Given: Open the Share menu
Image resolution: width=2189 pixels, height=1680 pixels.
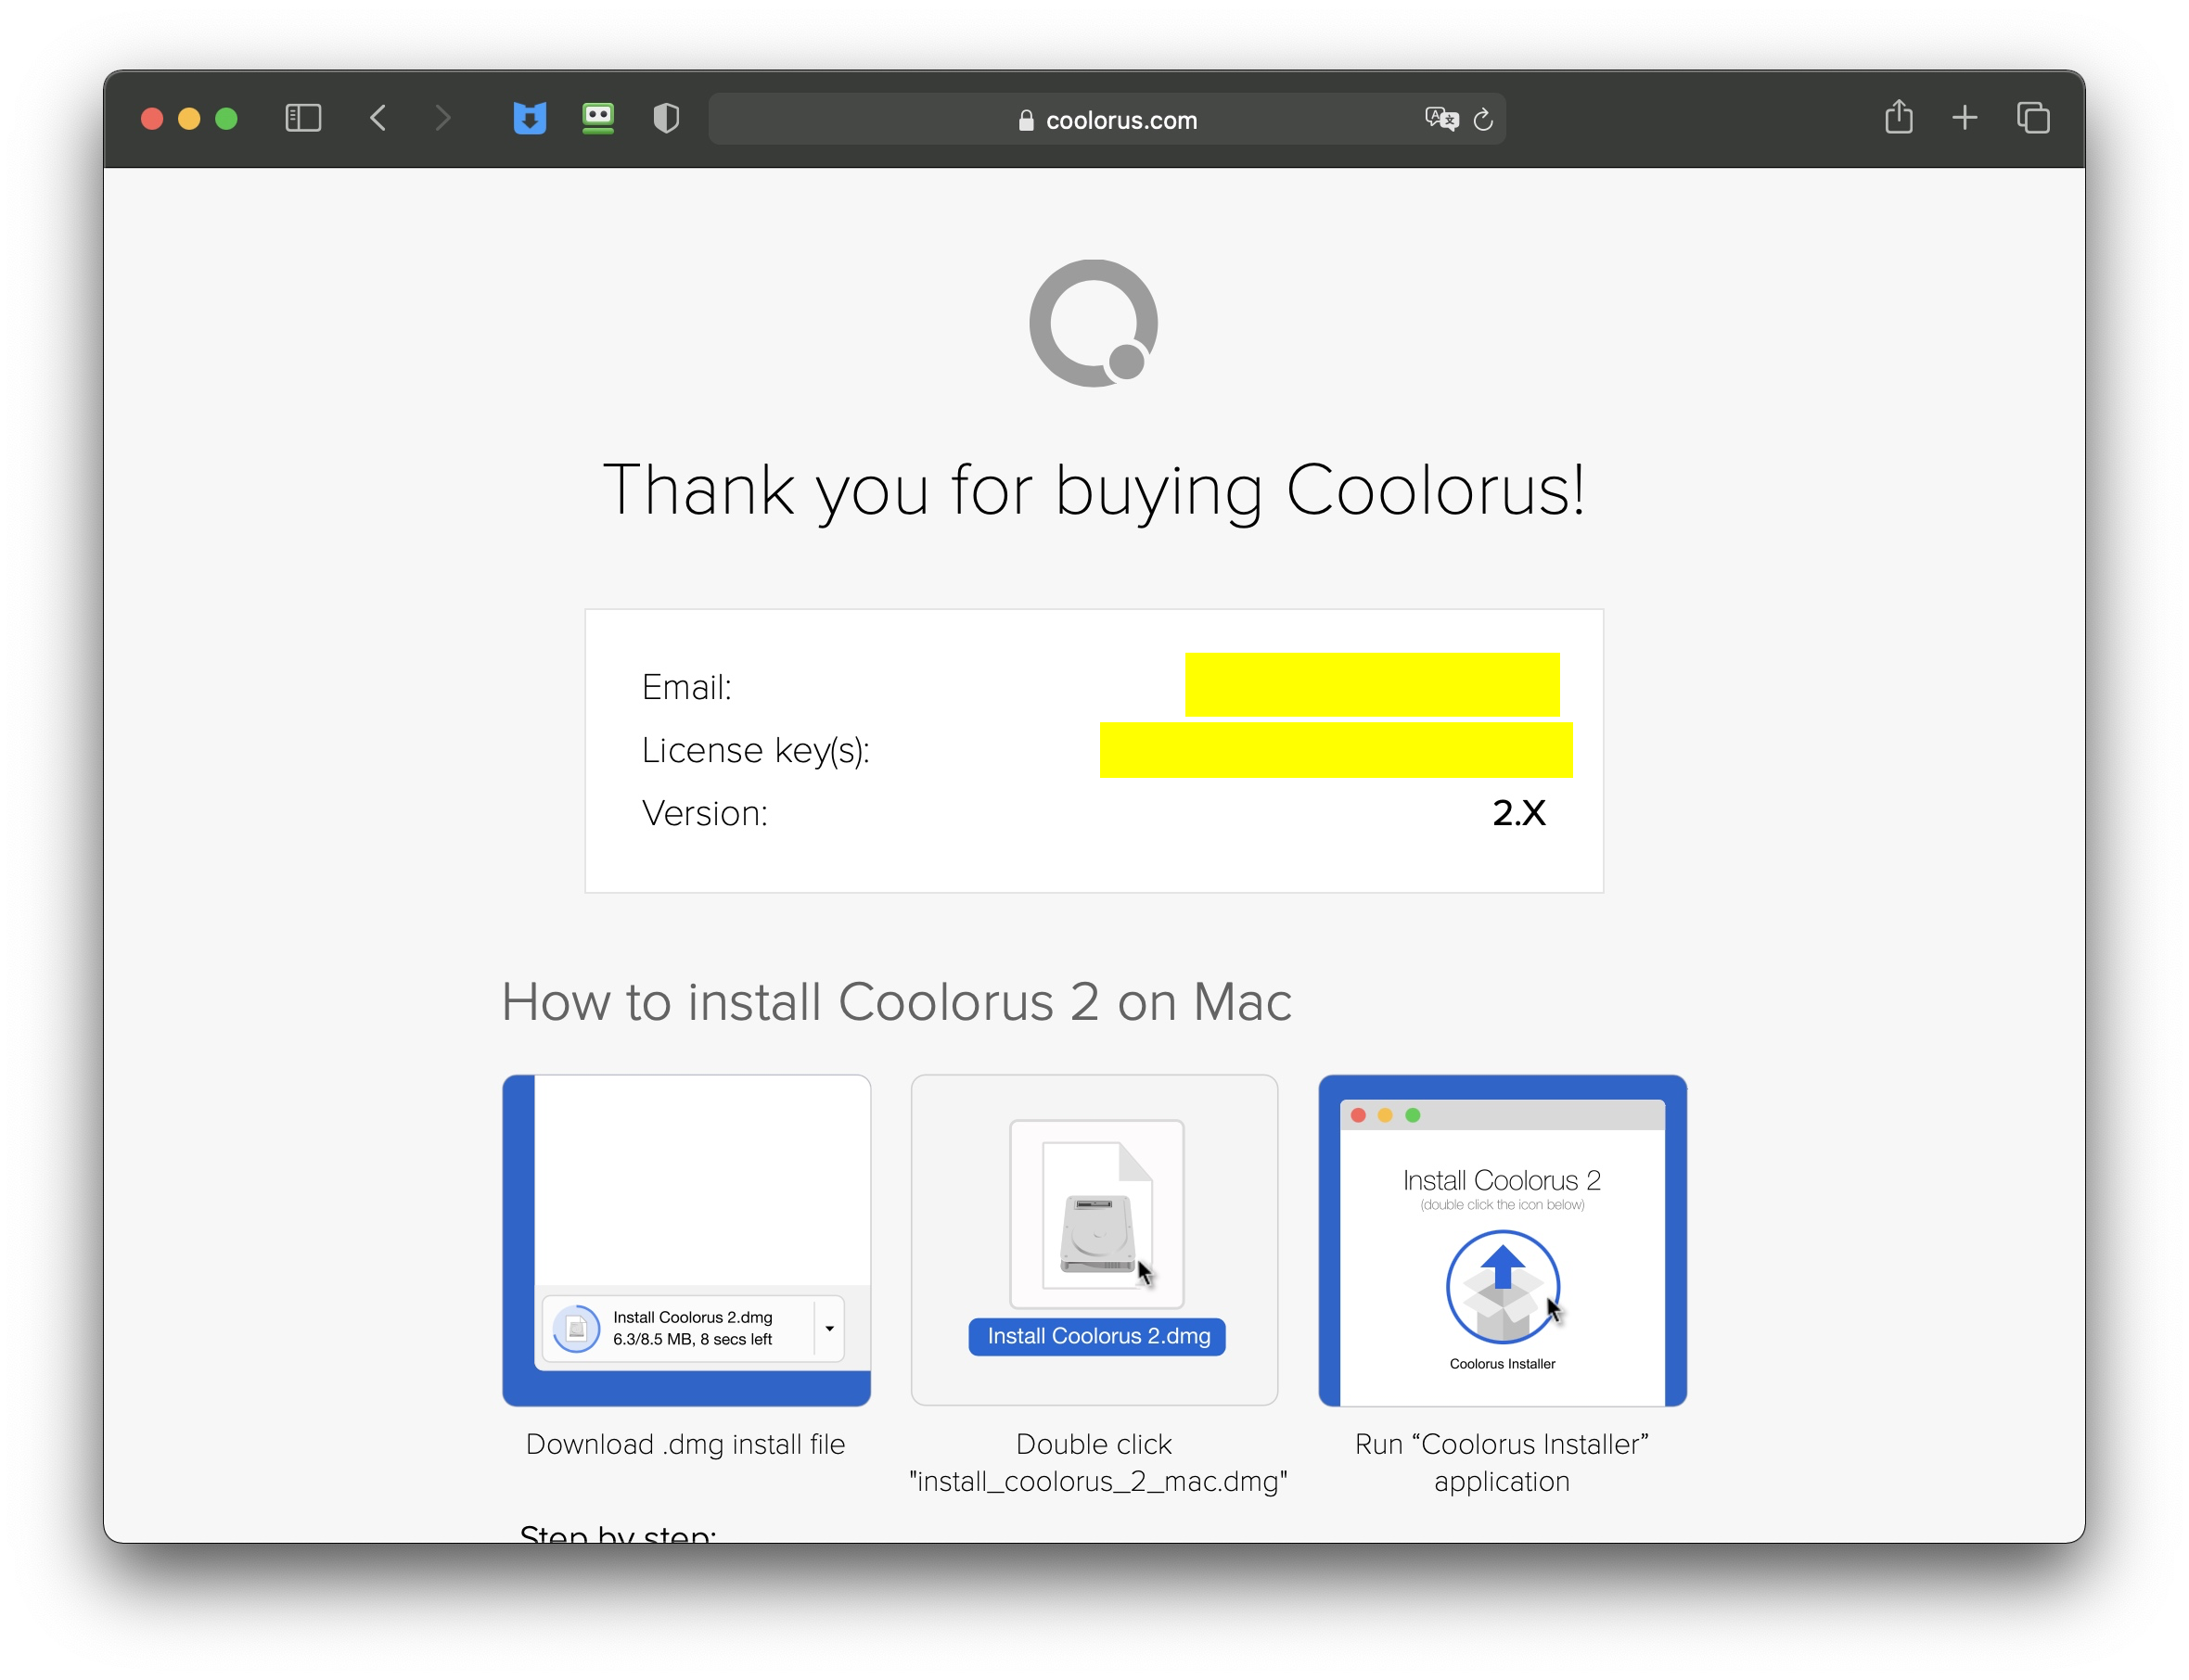Looking at the screenshot, I should [1899, 118].
